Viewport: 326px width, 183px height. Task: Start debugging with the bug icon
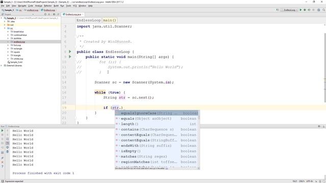[305, 10]
